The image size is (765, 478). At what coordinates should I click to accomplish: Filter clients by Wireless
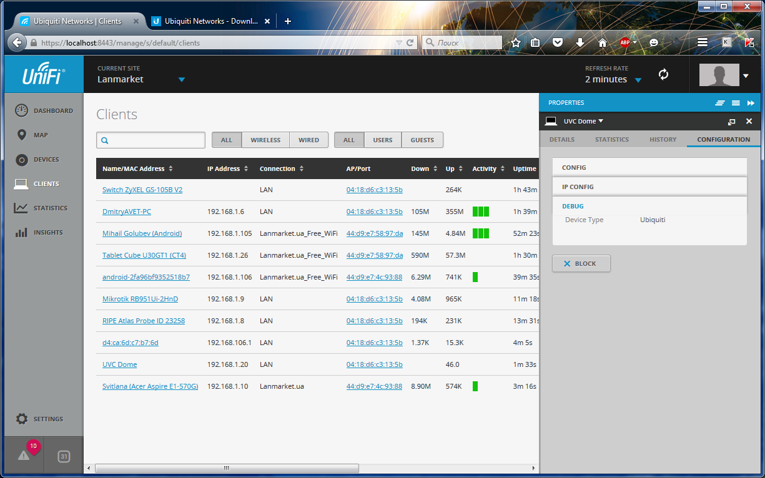pos(265,140)
